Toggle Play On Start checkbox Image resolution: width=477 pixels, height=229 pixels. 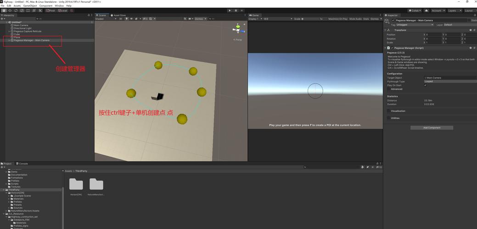click(x=425, y=85)
